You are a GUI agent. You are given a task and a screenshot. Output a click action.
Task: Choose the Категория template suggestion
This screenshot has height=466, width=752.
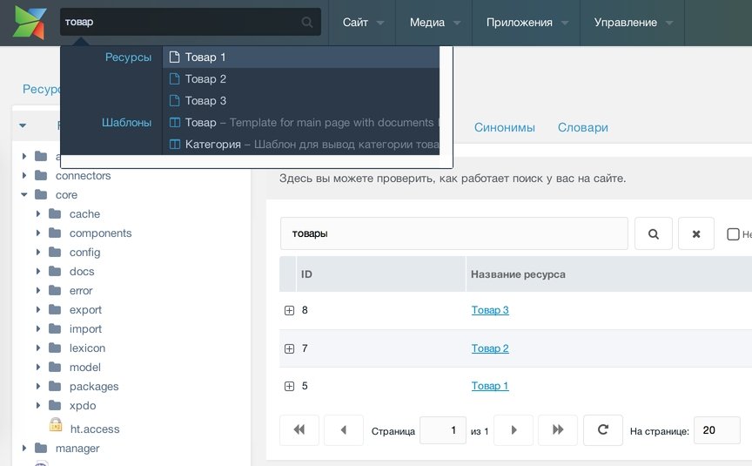301,144
